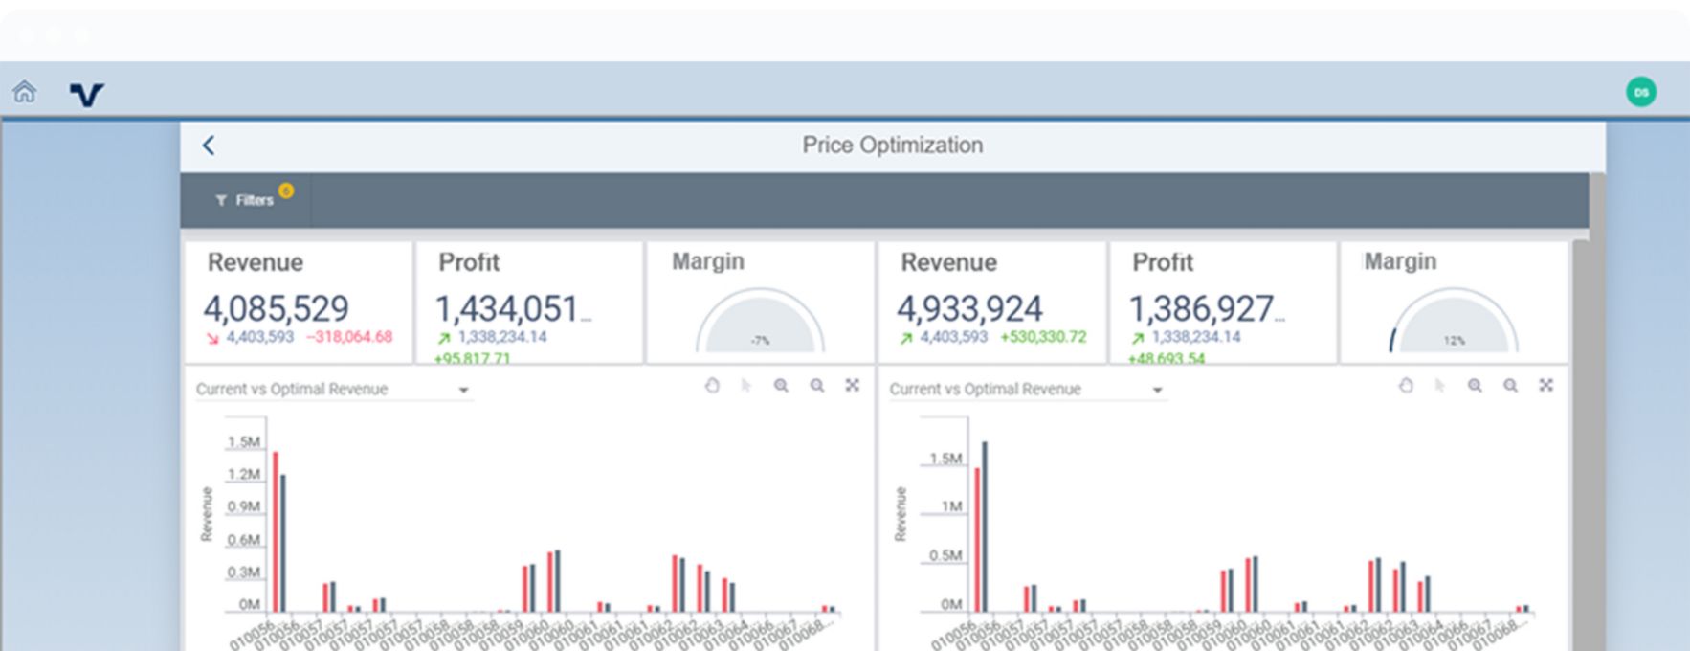The width and height of the screenshot is (1690, 651).
Task: Select the pan hand tool on right chart
Action: pos(1406,386)
